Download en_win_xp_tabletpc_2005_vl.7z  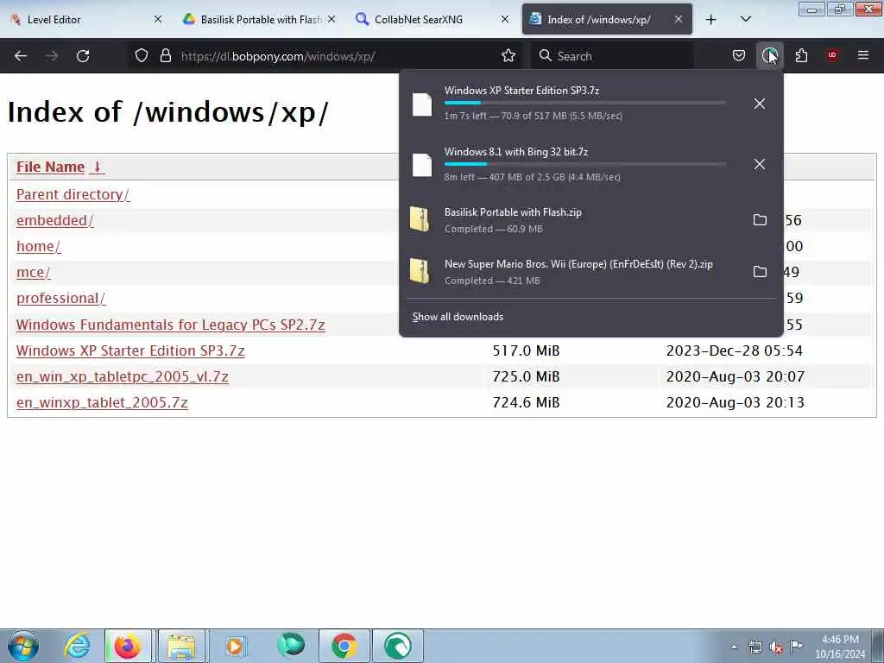[123, 376]
